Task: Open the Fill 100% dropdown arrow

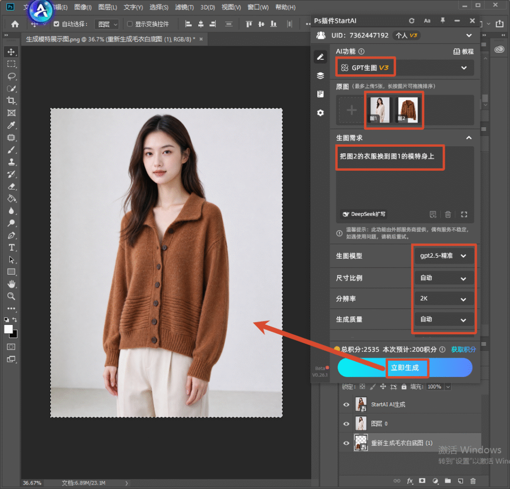Action: 448,387
